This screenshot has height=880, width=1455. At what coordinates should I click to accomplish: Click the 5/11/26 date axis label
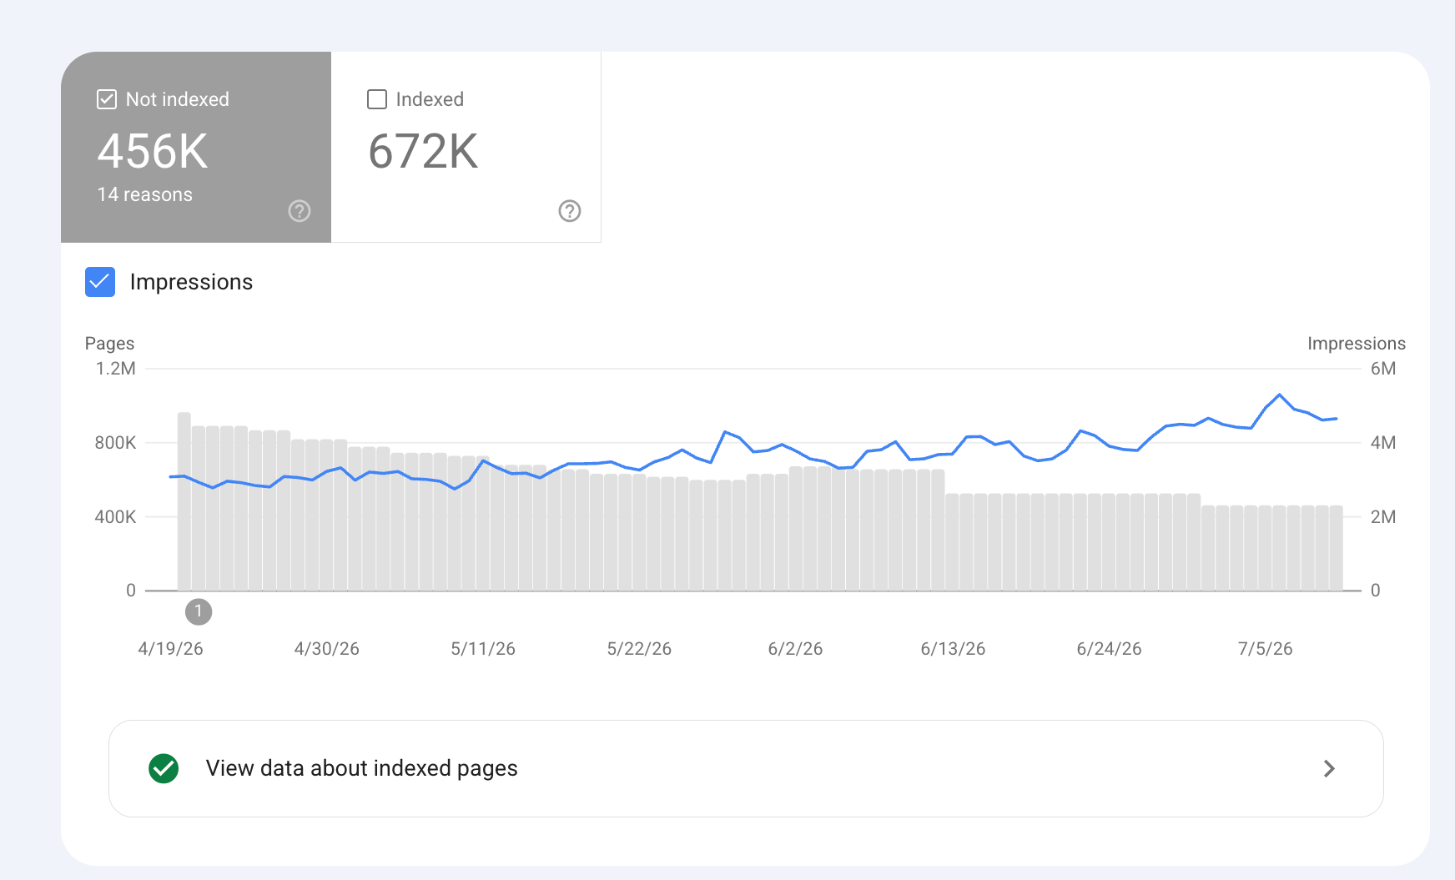click(x=483, y=649)
